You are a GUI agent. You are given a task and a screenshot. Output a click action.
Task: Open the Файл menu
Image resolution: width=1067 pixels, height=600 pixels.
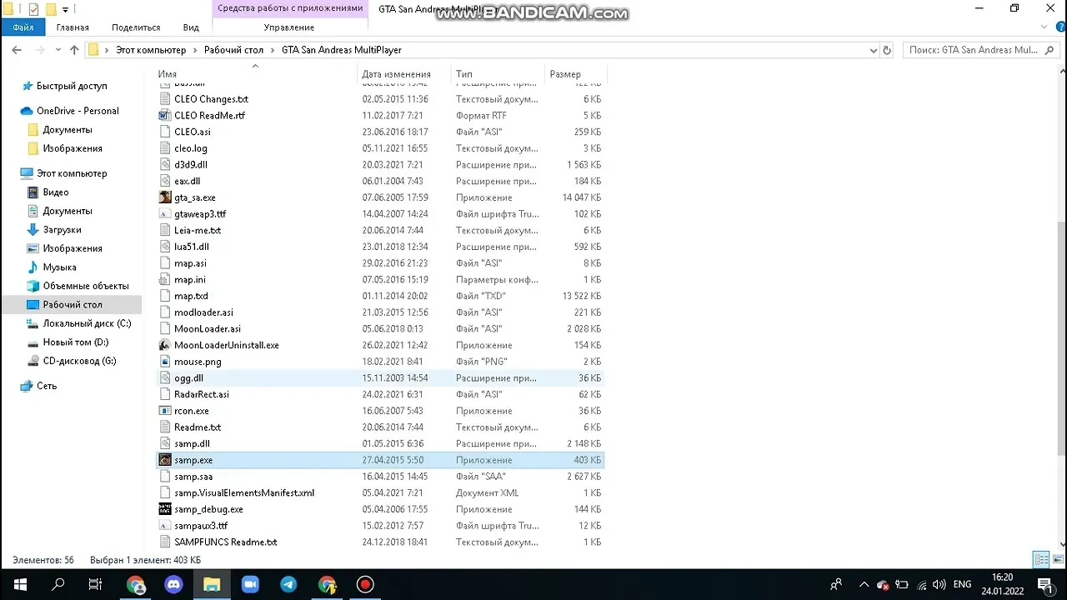click(x=23, y=27)
